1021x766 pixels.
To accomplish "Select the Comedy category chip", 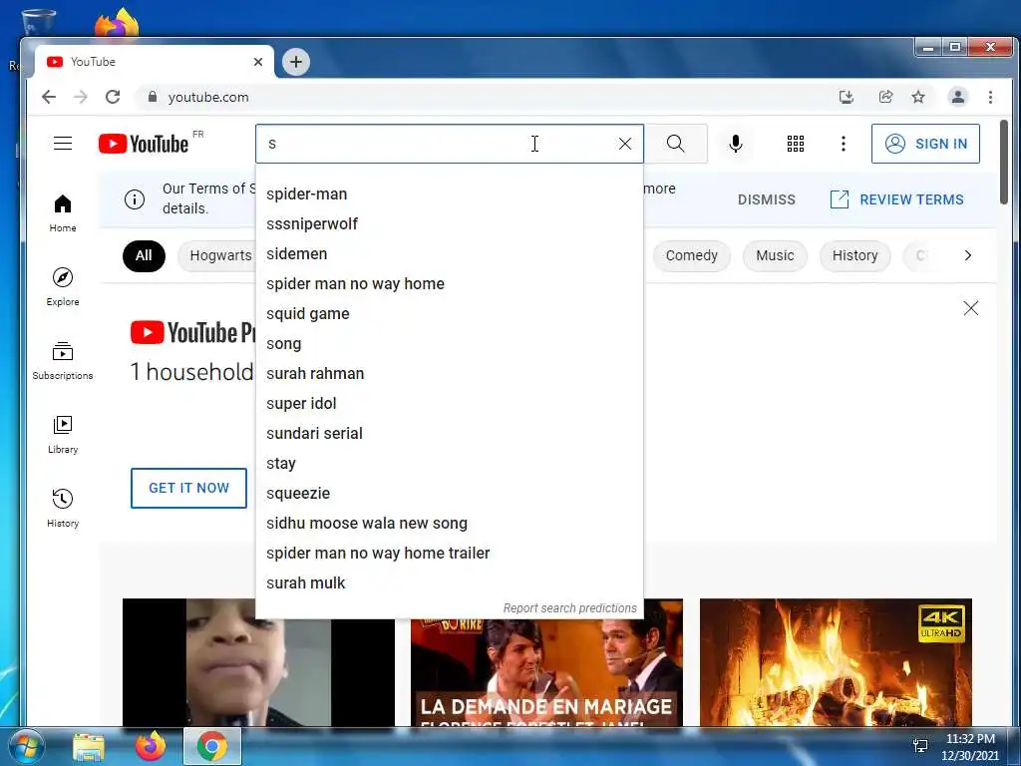I will click(691, 255).
